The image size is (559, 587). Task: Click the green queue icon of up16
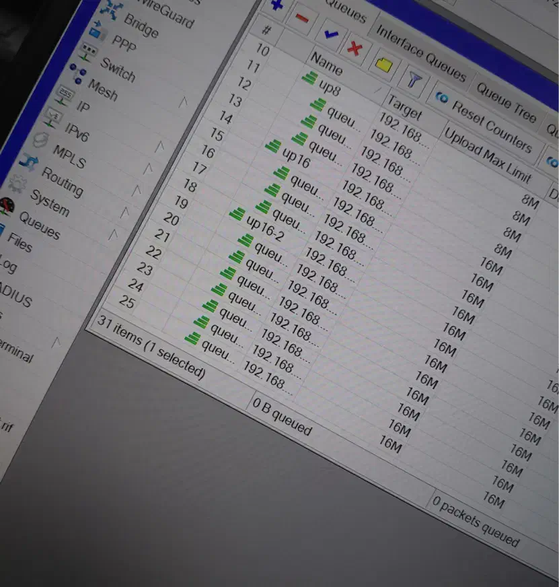pos(273,146)
